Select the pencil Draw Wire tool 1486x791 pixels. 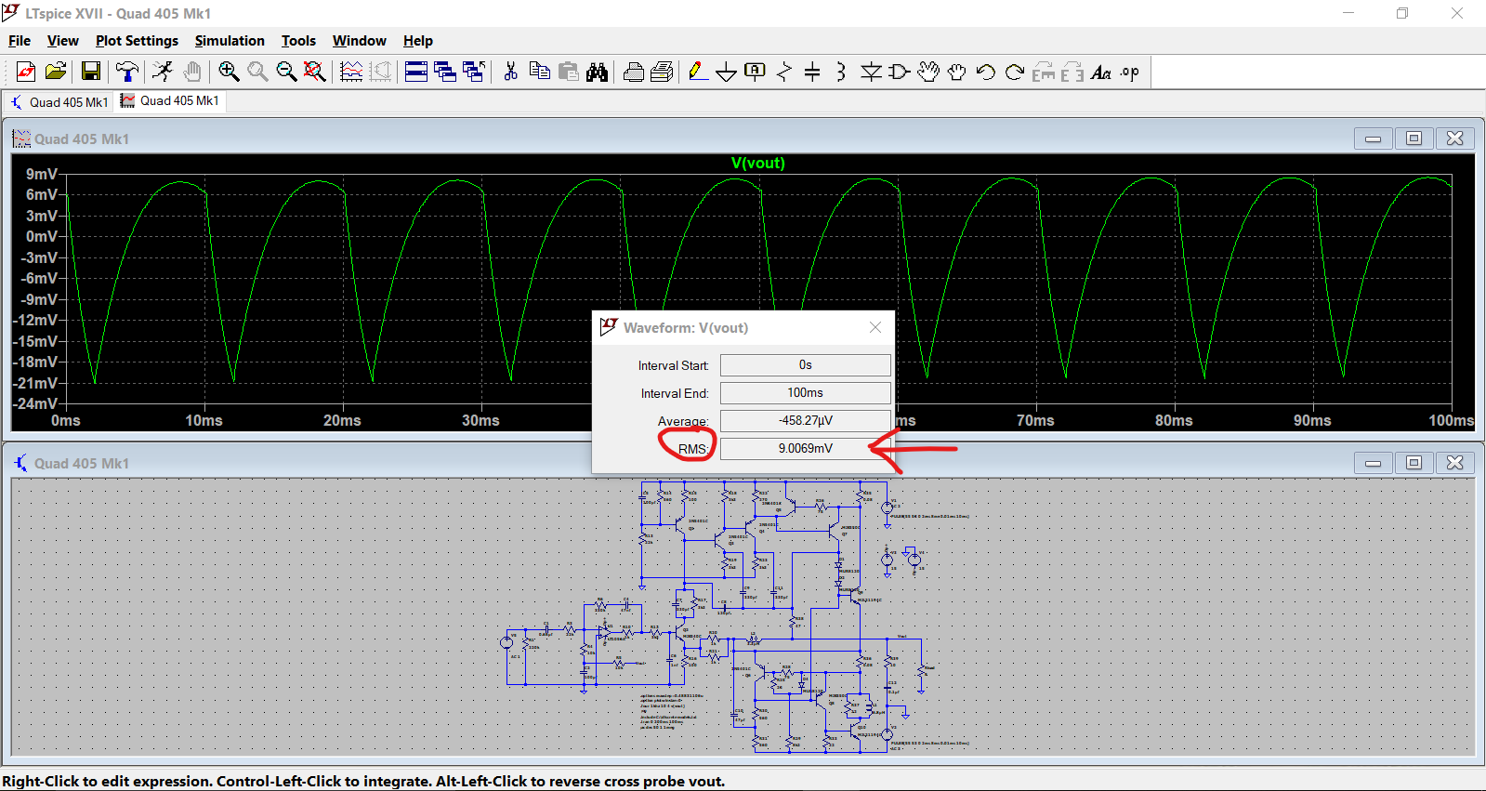pos(698,72)
